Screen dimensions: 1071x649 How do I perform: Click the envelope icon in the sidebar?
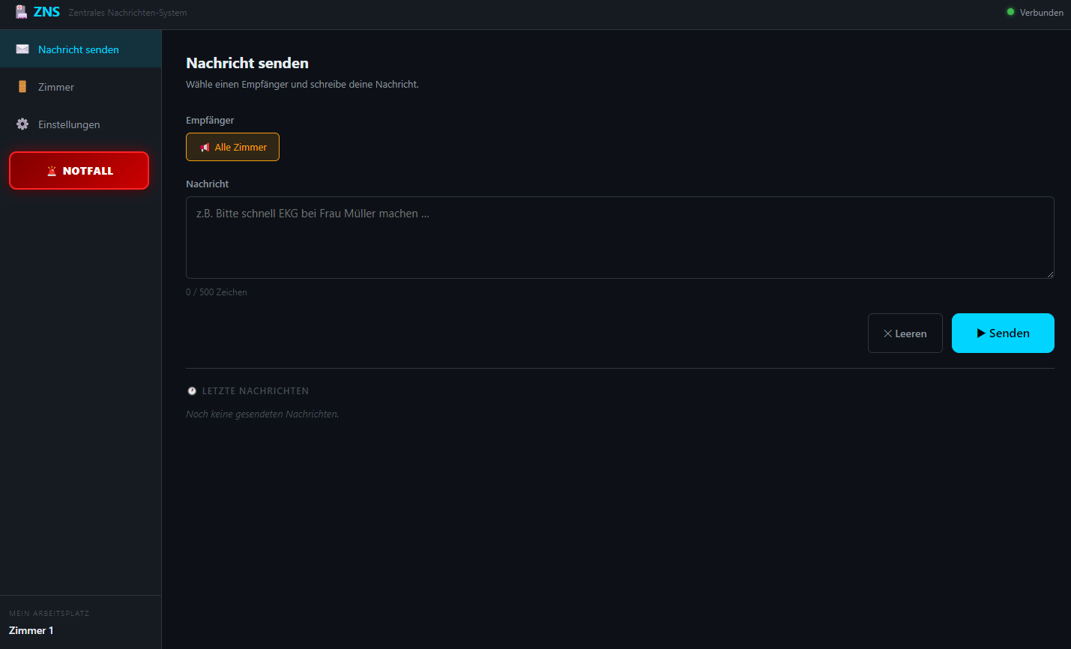tap(22, 49)
